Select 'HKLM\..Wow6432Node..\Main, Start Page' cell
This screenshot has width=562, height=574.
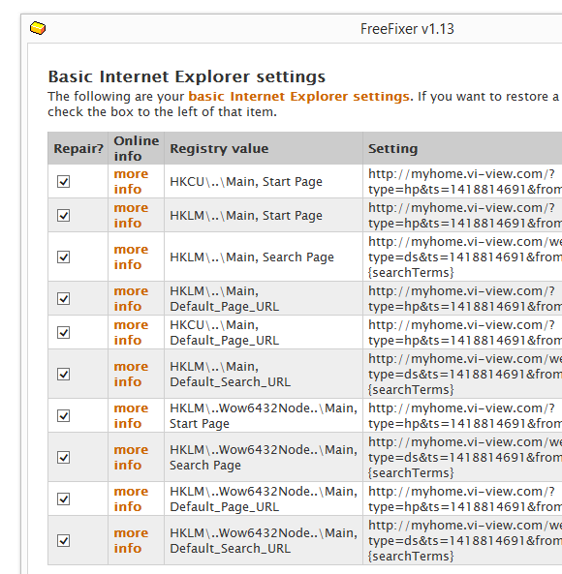264,415
